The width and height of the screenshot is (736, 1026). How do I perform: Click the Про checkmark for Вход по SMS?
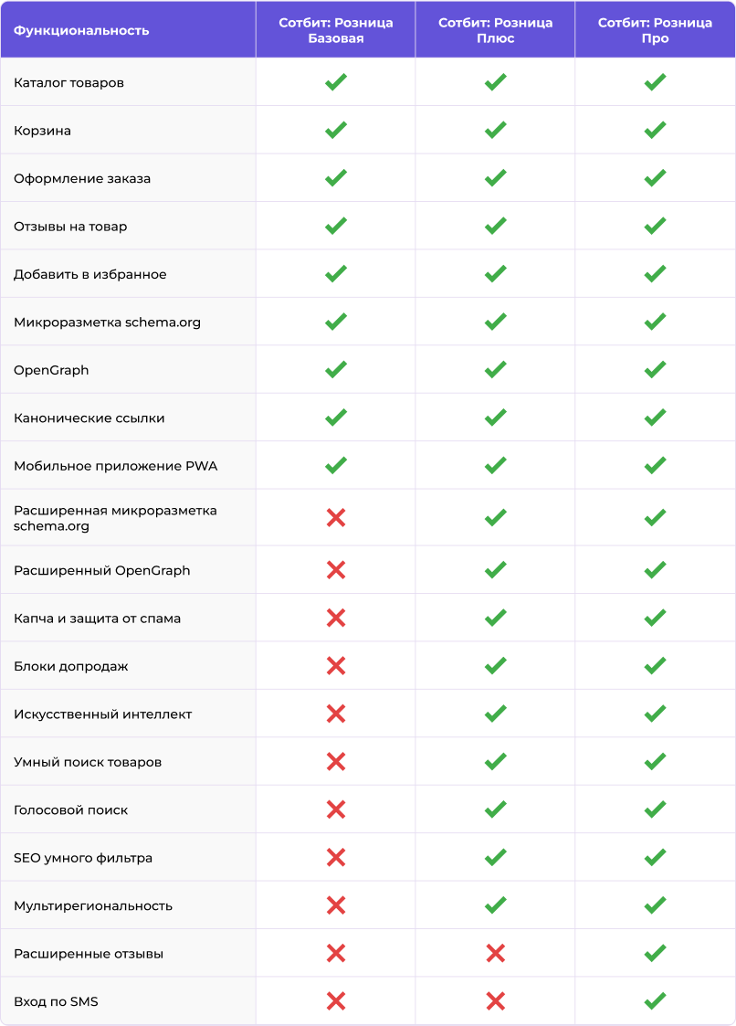click(655, 1001)
